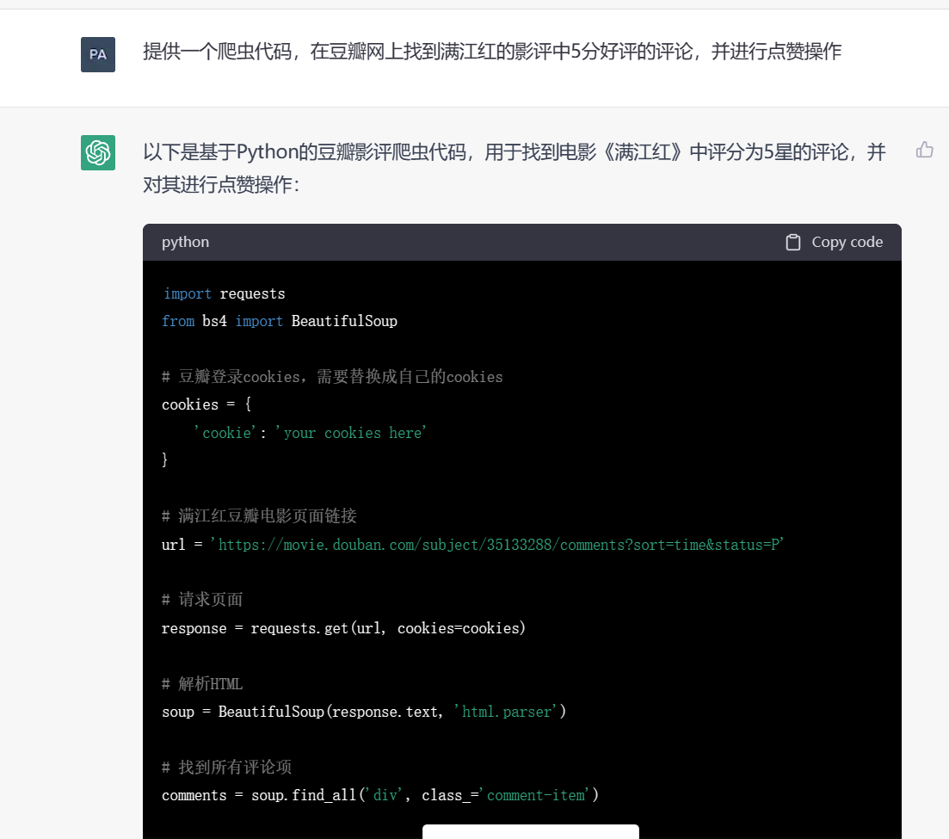Click the user's prompt message text
This screenshot has height=839, width=949.
tap(491, 52)
